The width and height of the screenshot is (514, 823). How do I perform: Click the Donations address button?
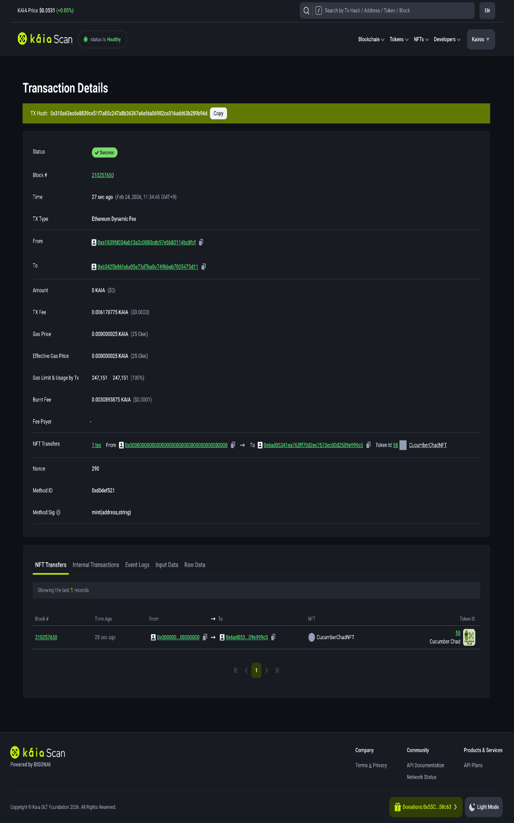pos(426,807)
